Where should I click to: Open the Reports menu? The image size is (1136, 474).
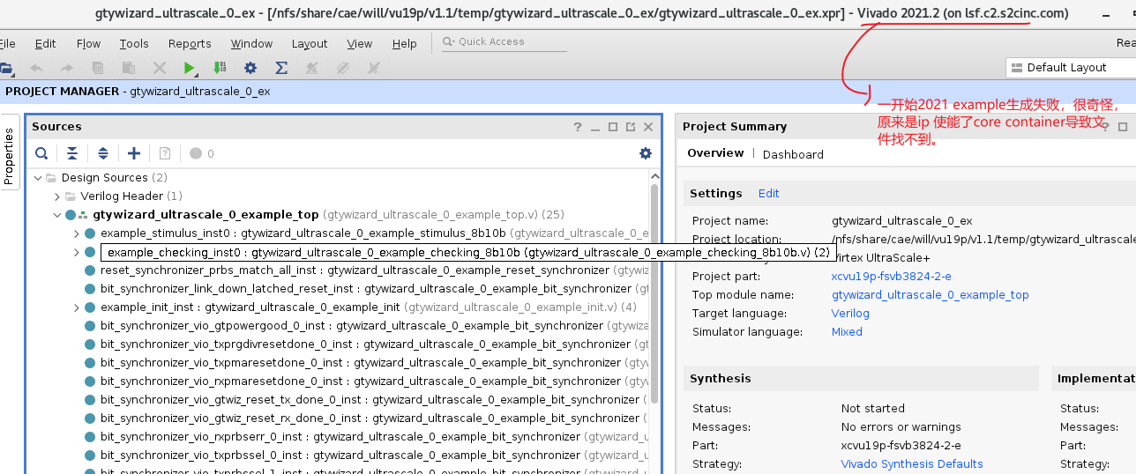(x=190, y=43)
